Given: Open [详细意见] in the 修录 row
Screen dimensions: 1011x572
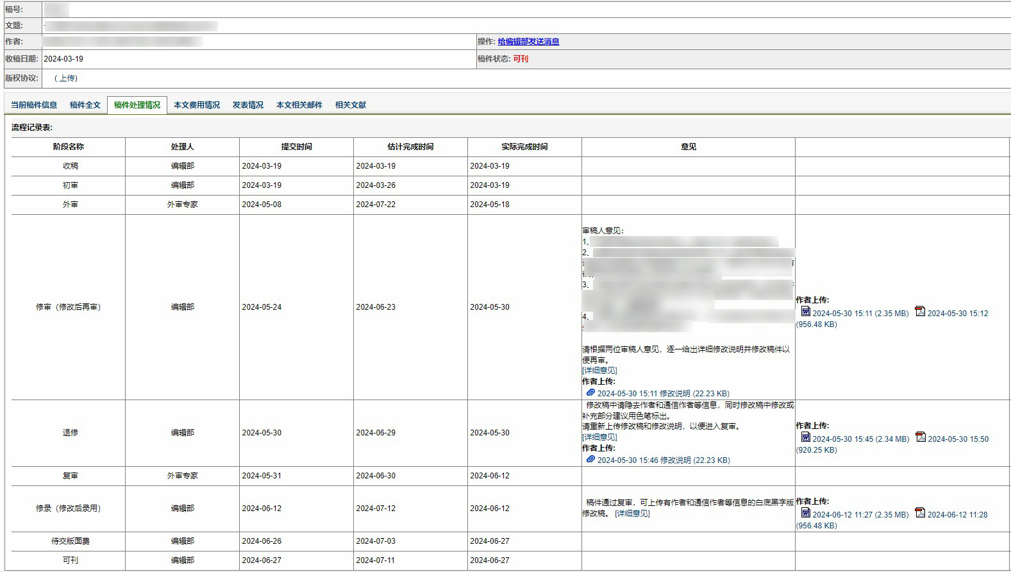Looking at the screenshot, I should click(632, 514).
